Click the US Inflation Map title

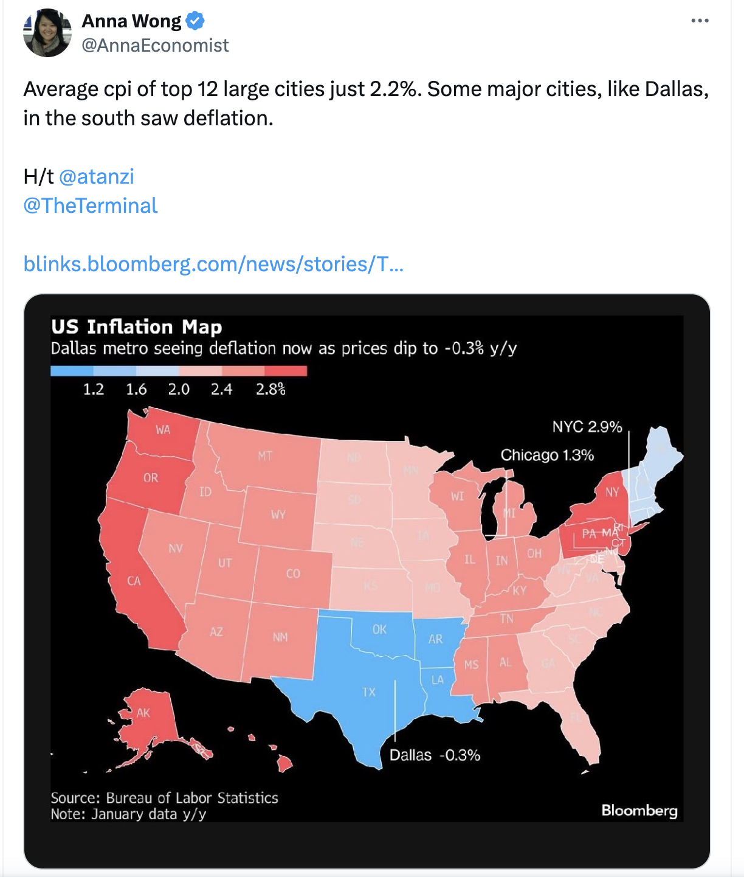tap(137, 327)
